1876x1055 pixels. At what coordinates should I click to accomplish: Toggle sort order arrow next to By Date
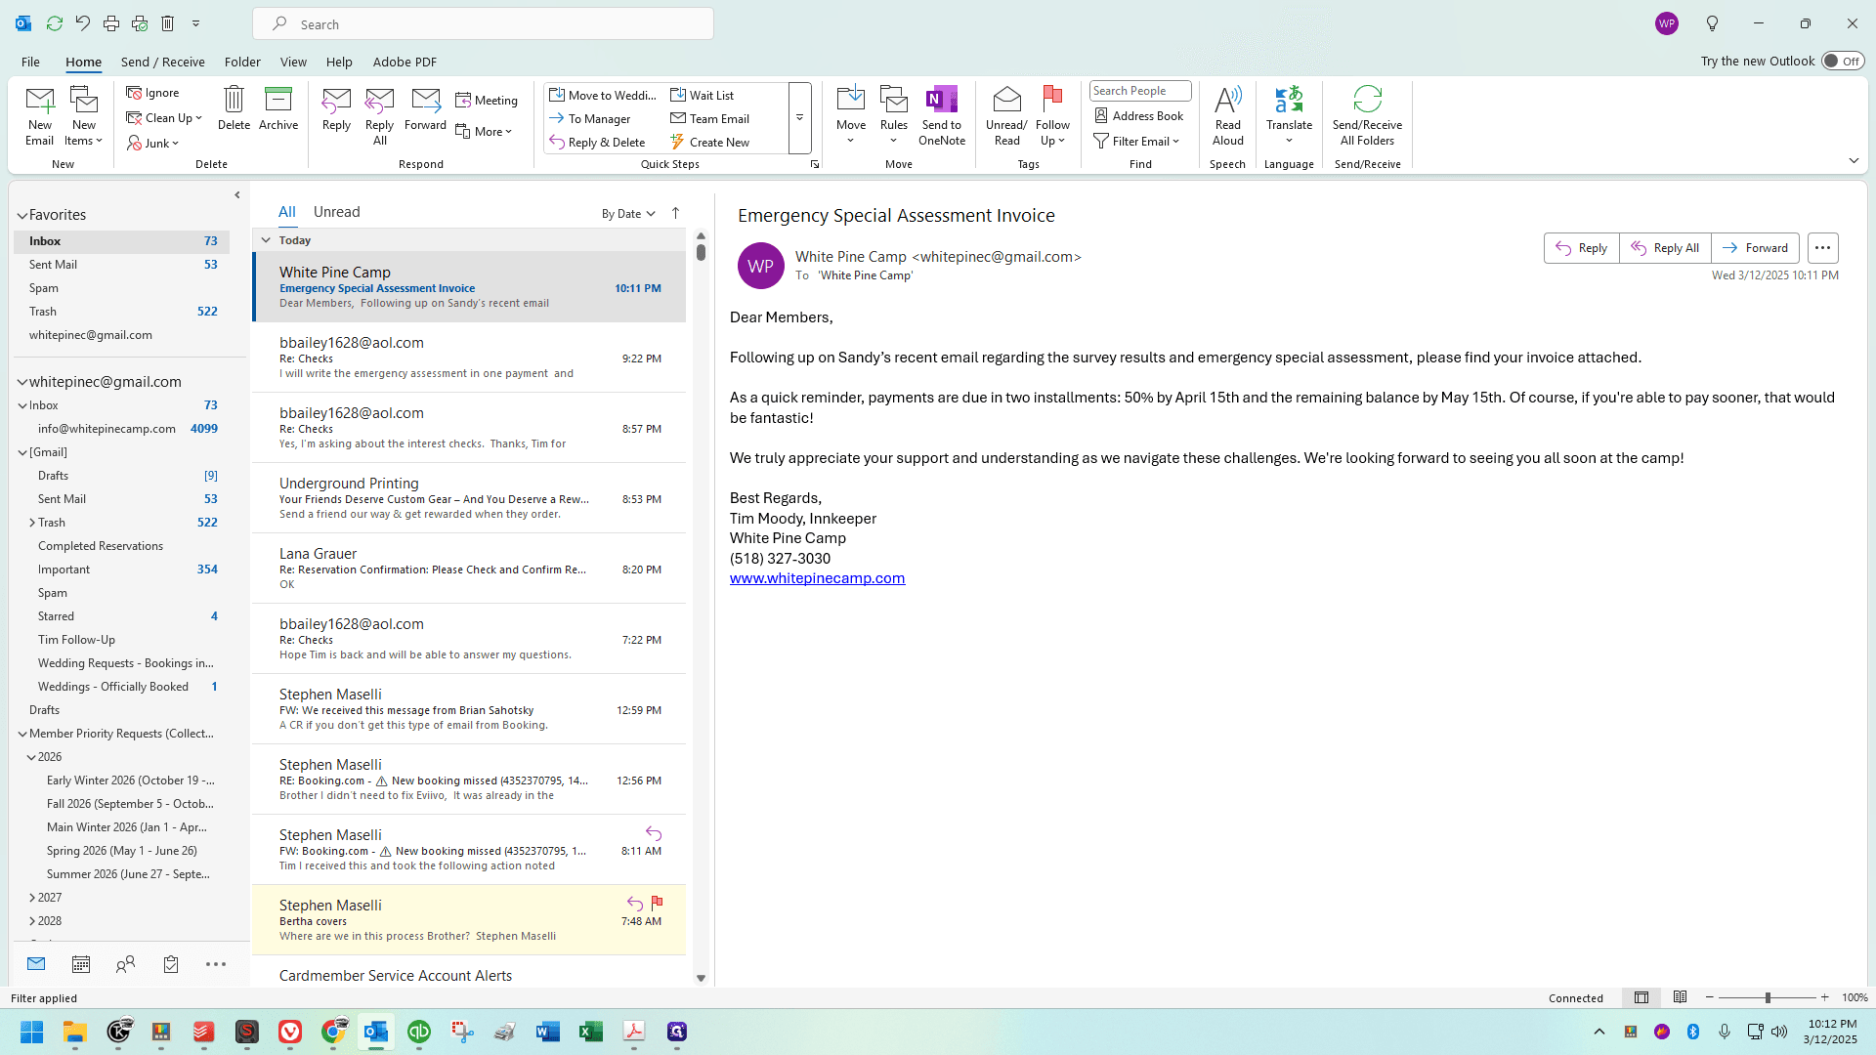675,213
